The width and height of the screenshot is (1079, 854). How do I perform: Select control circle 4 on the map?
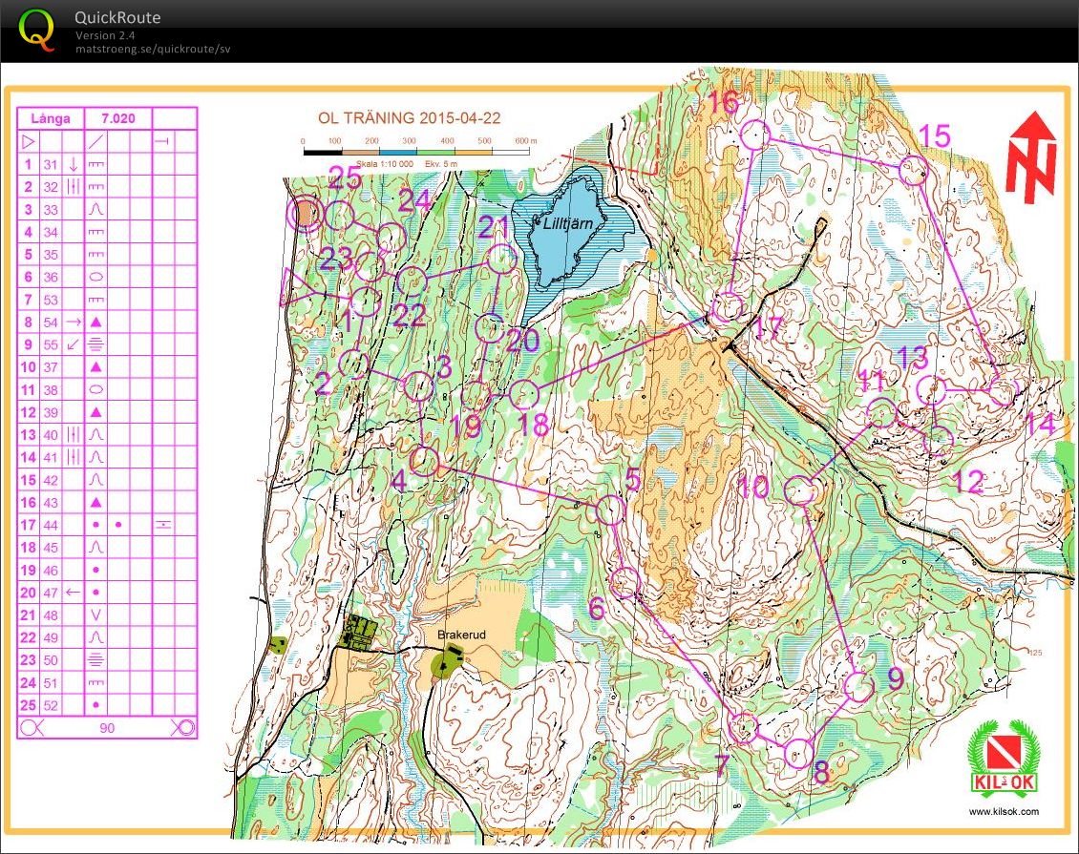coord(424,461)
